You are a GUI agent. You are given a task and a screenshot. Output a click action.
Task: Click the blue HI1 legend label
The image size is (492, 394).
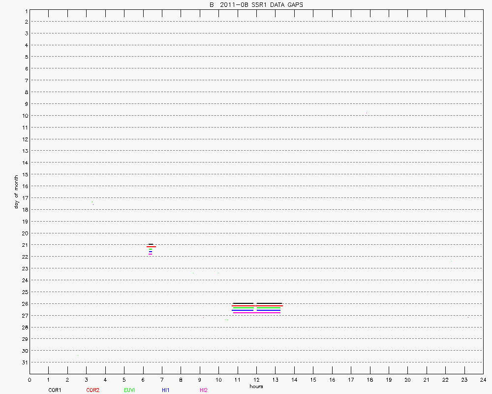pyautogui.click(x=166, y=390)
